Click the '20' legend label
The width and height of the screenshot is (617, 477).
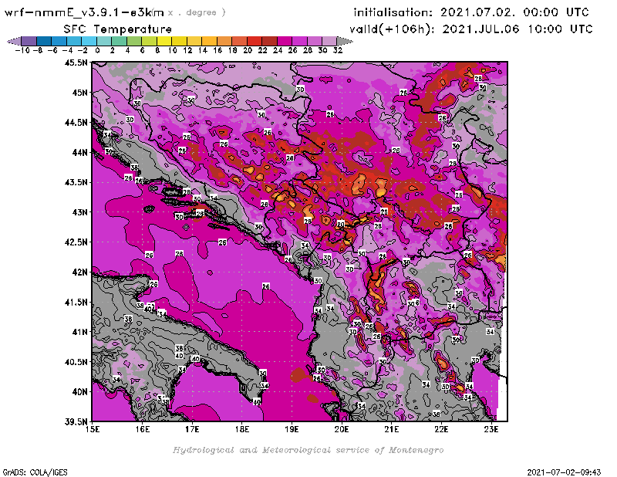(x=247, y=50)
